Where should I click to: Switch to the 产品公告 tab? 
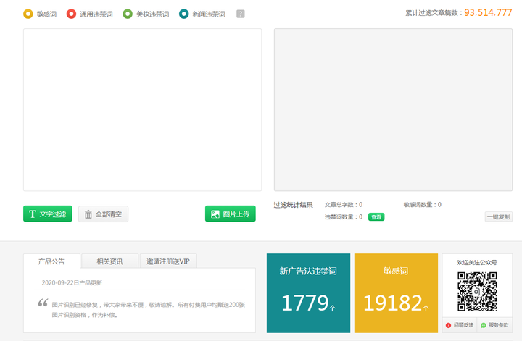51,261
